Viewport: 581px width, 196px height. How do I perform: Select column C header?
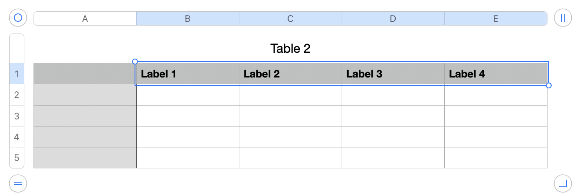tap(290, 18)
